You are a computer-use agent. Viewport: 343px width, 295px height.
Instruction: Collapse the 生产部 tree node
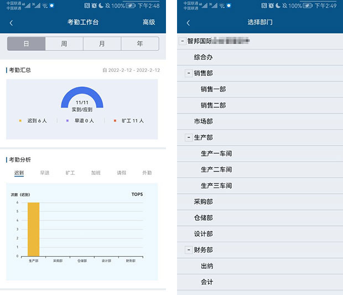pyautogui.click(x=189, y=137)
